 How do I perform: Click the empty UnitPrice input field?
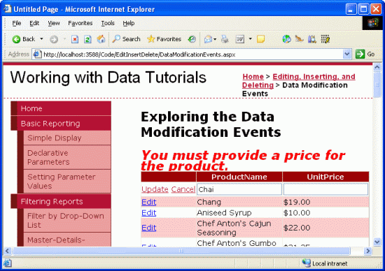(325, 189)
